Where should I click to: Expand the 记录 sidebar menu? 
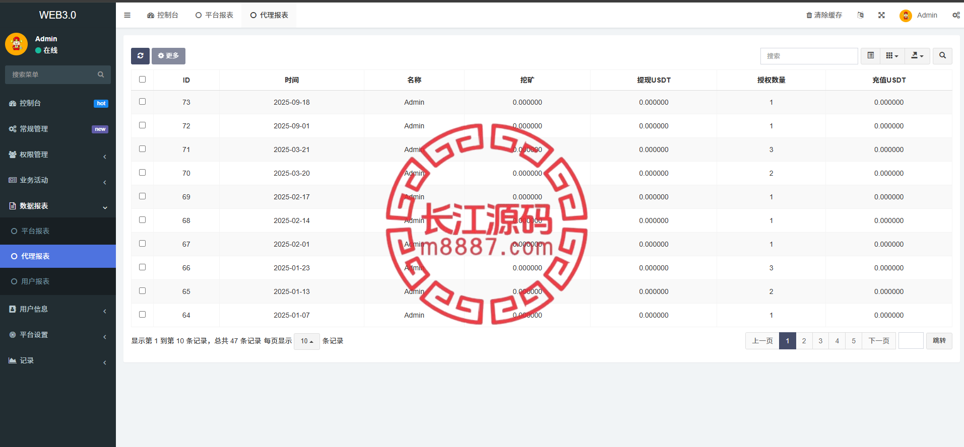58,360
